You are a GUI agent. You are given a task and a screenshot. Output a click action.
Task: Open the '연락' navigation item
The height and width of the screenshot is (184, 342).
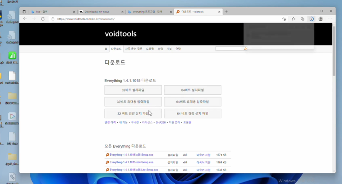click(178, 49)
